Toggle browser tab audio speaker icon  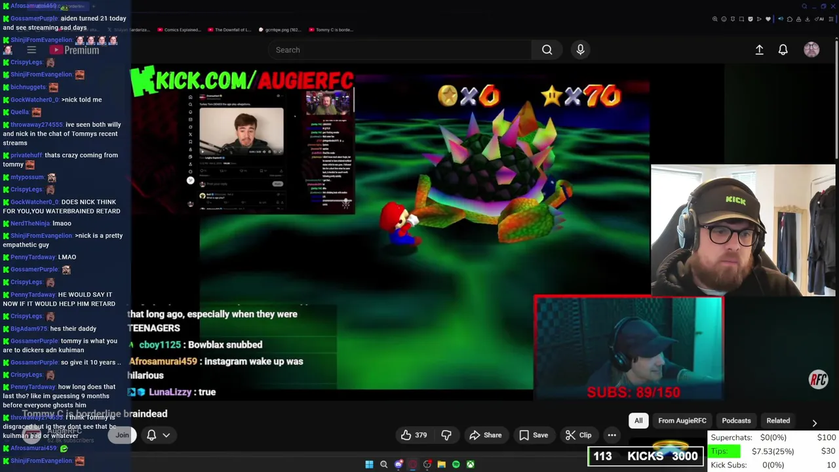pos(781,19)
